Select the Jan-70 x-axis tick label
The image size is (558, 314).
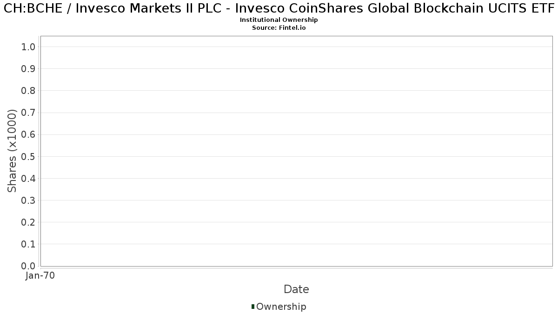pos(40,276)
